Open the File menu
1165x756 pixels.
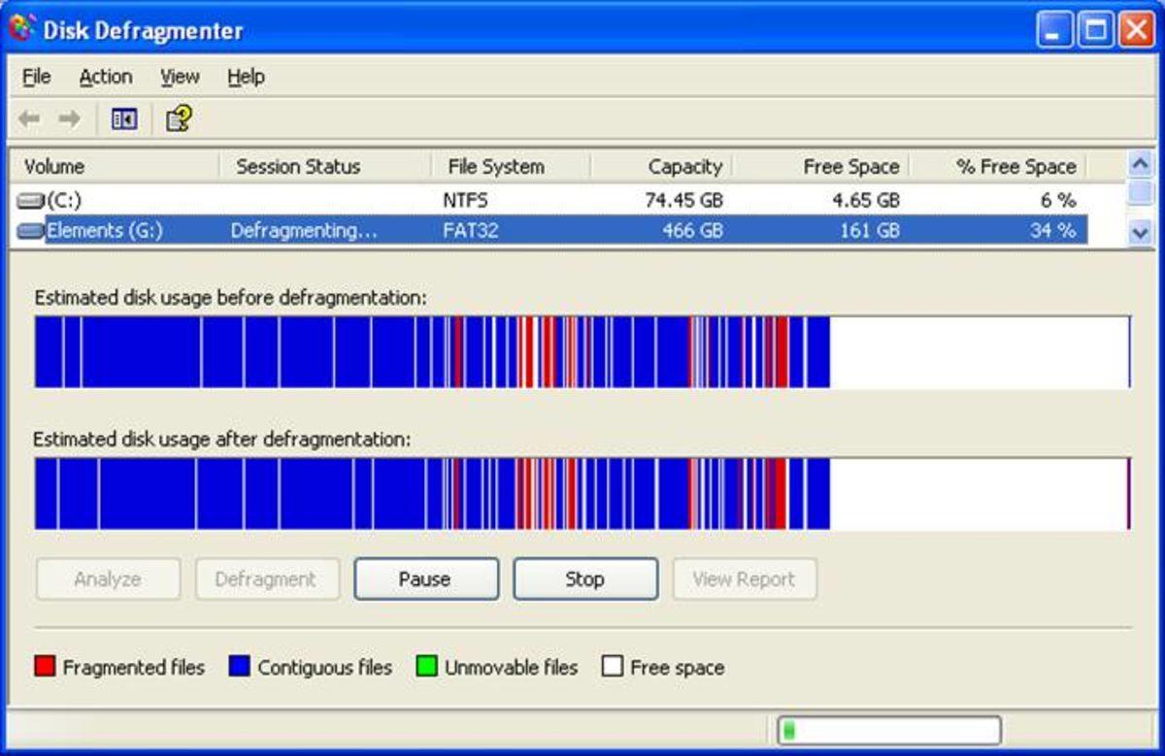pos(36,77)
